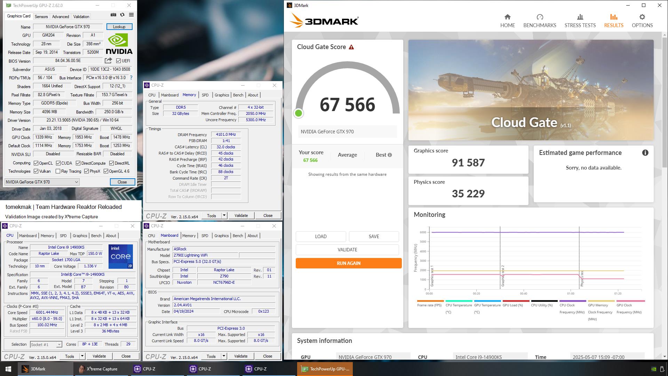Expand Tools dropdown arrow in CPU-Z Memory window
Screen dimensions: 668x376
point(224,216)
